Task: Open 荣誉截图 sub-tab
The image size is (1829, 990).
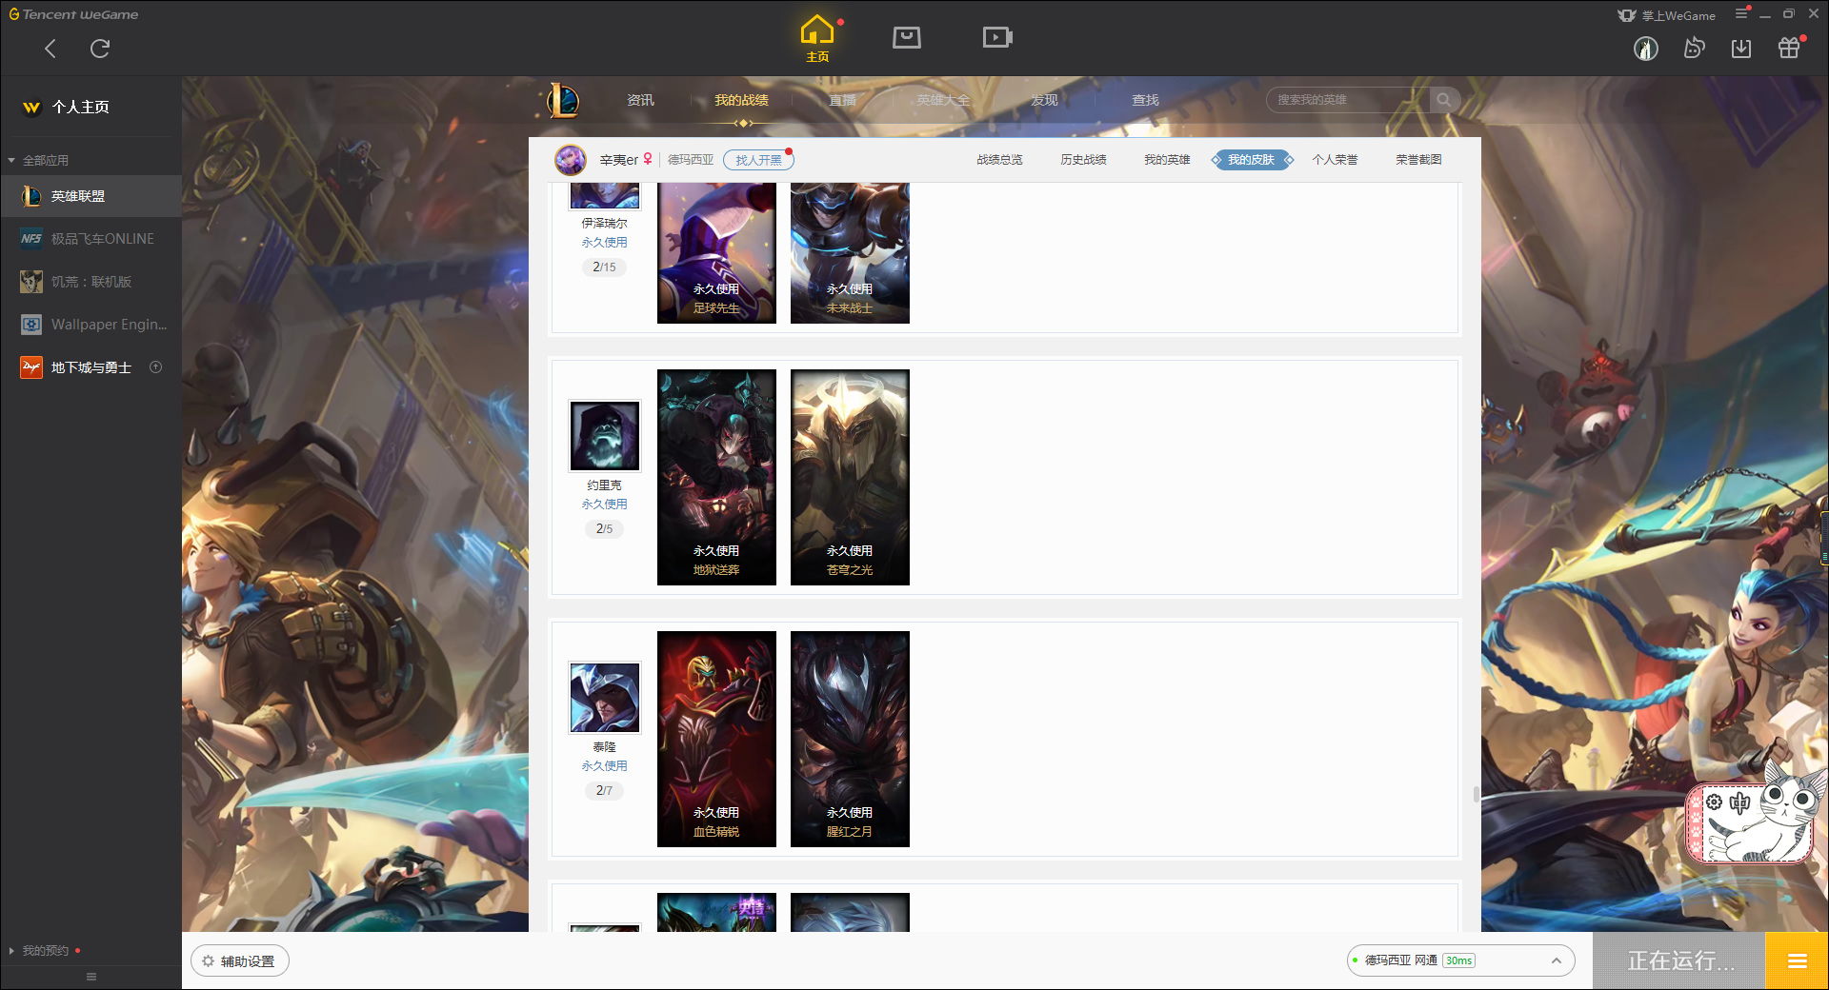Action: pos(1418,160)
